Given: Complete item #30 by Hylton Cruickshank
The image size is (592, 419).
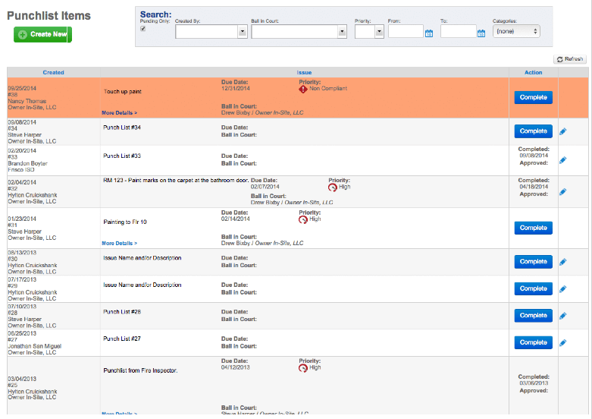Looking at the screenshot, I should click(x=533, y=261).
